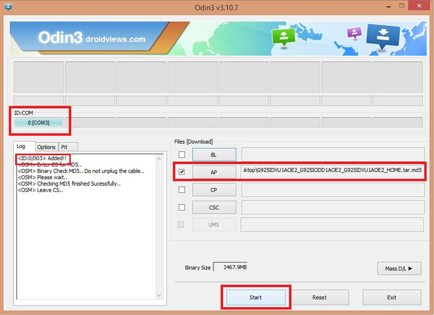Click the log scrollbar up arrow
This screenshot has width=434, height=315.
[159, 159]
